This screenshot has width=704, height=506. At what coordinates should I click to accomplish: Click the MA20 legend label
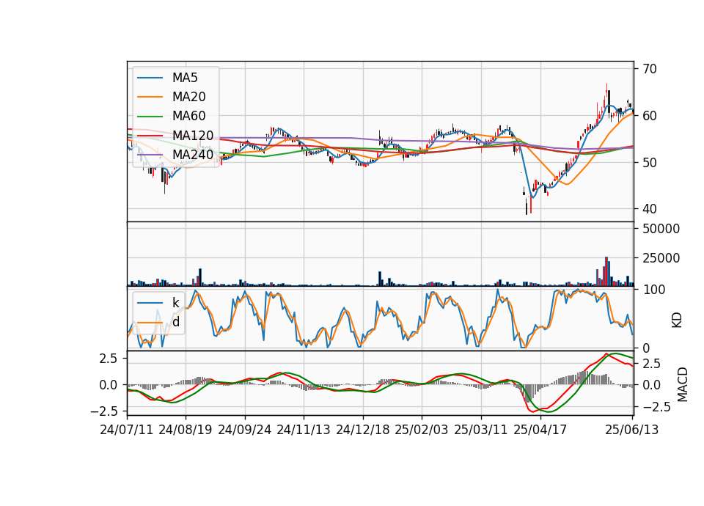click(x=188, y=97)
